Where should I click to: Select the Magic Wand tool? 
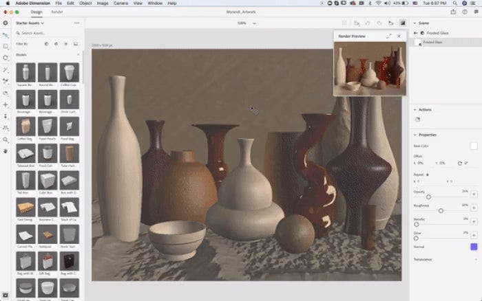(x=6, y=69)
